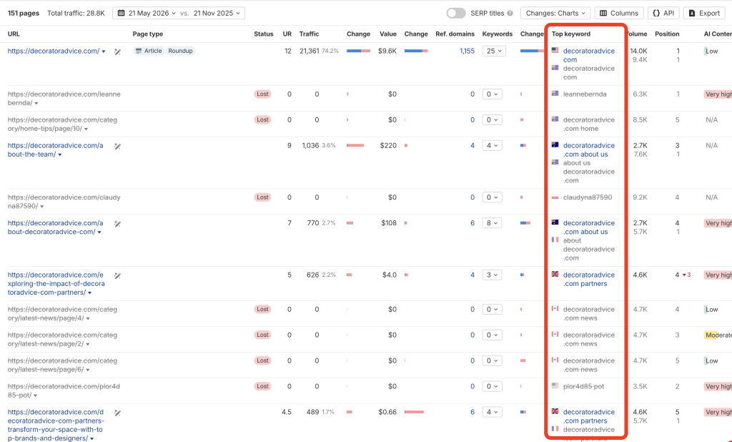Click the flag beside leannebernda keyword
732x442 pixels.
[555, 94]
